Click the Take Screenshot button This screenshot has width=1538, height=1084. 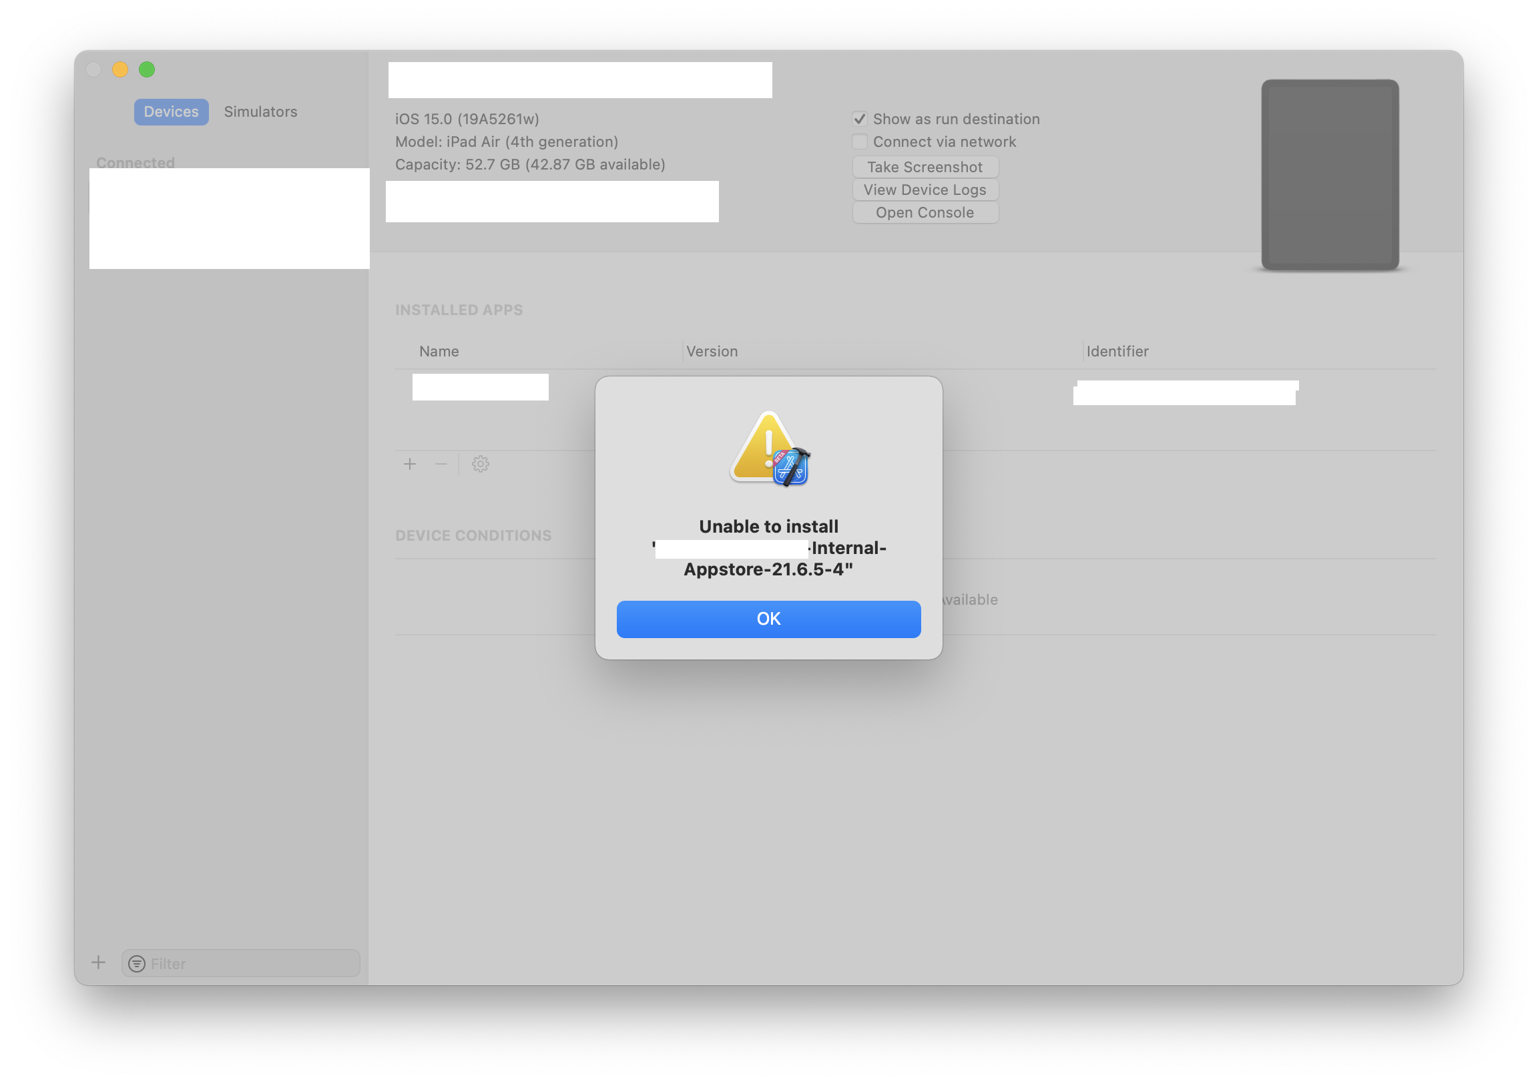click(925, 166)
